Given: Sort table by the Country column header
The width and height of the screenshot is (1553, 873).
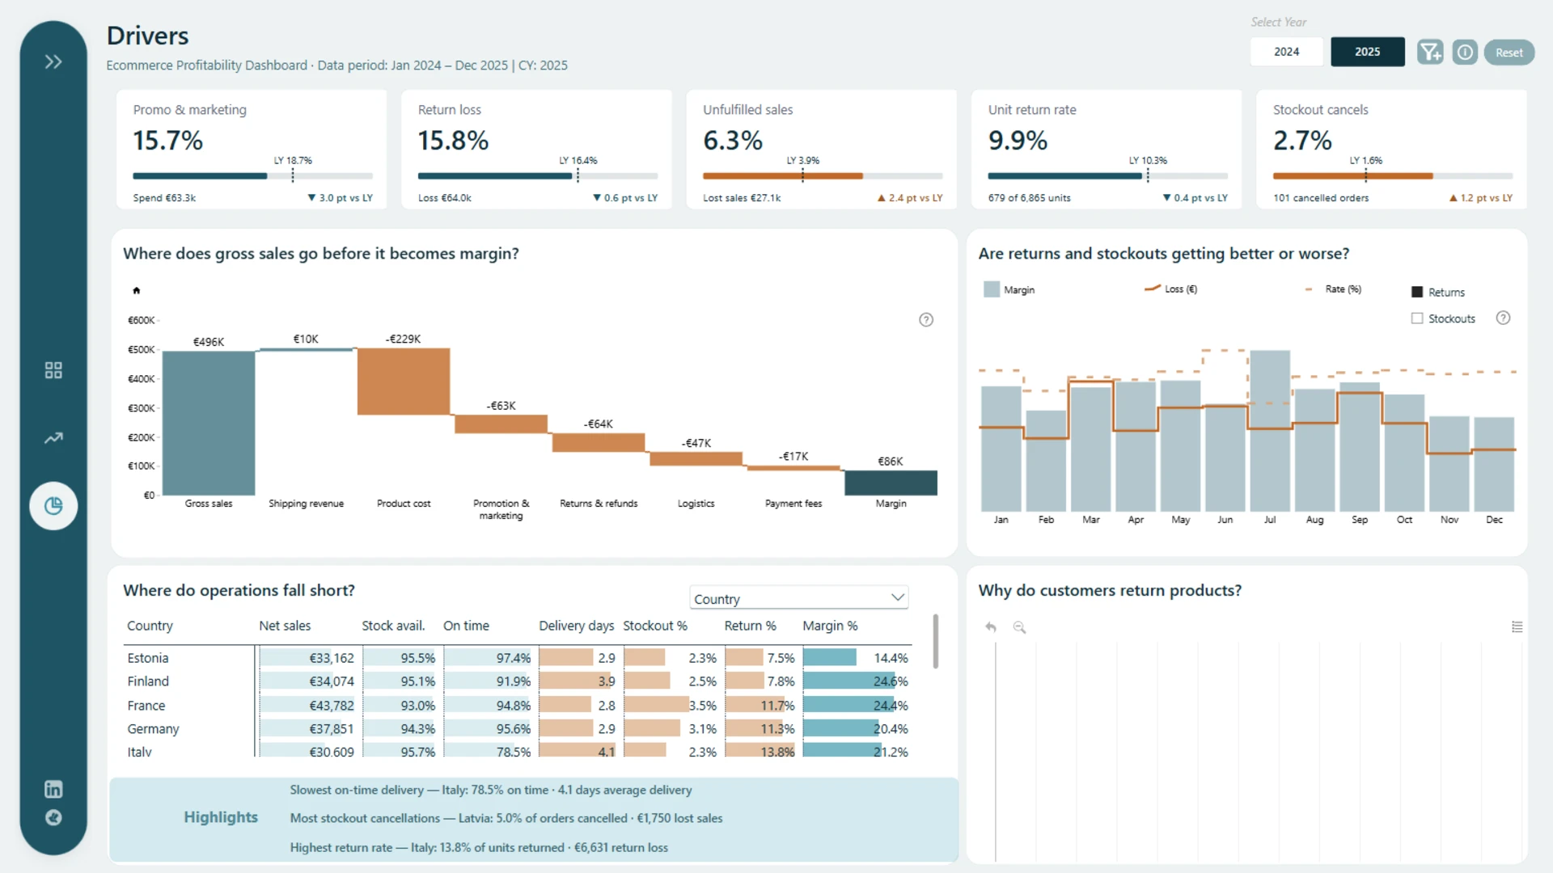Looking at the screenshot, I should click(150, 626).
